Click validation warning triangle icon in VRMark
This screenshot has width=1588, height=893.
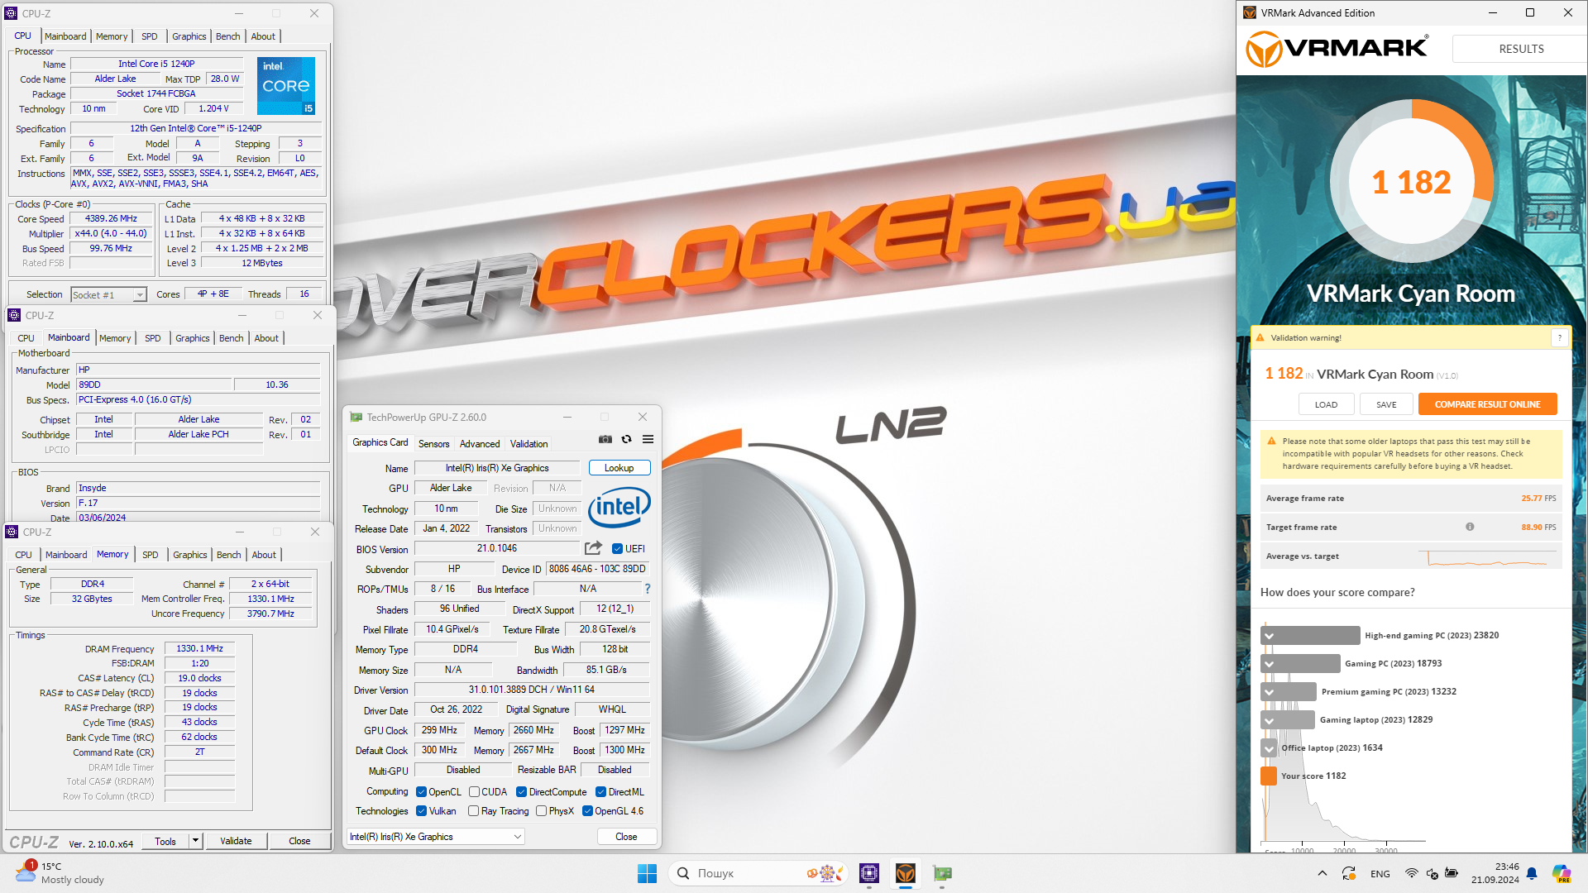[1260, 337]
